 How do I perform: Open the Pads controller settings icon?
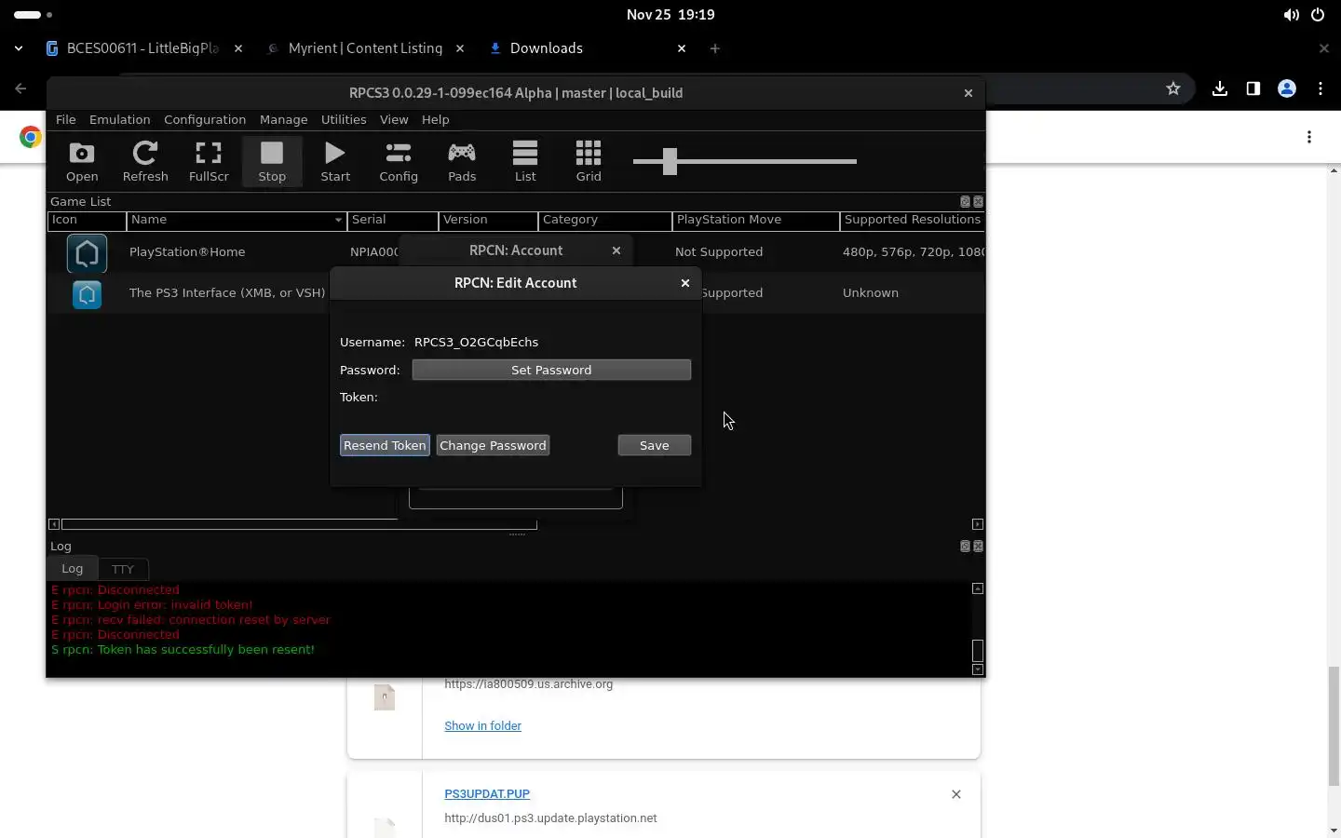point(462,161)
